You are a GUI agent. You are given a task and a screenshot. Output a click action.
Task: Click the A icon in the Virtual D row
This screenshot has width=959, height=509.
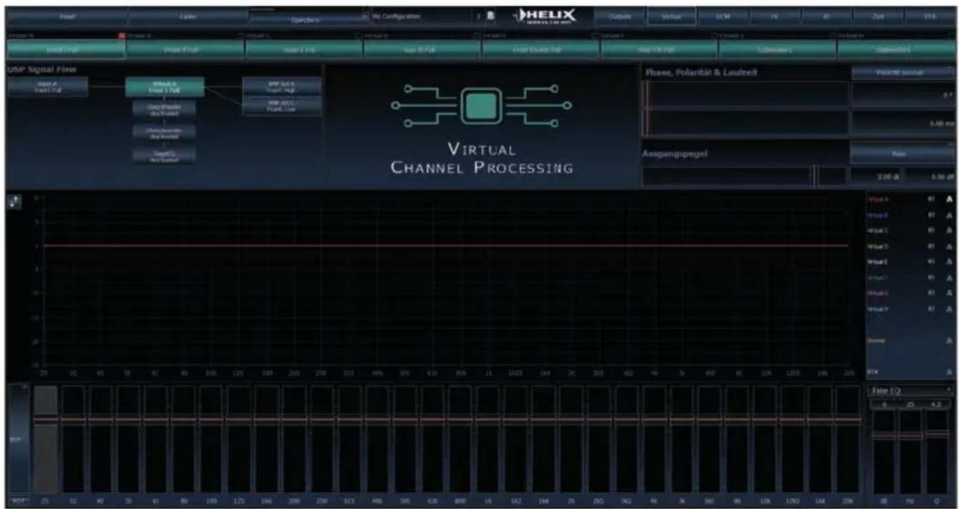(949, 246)
